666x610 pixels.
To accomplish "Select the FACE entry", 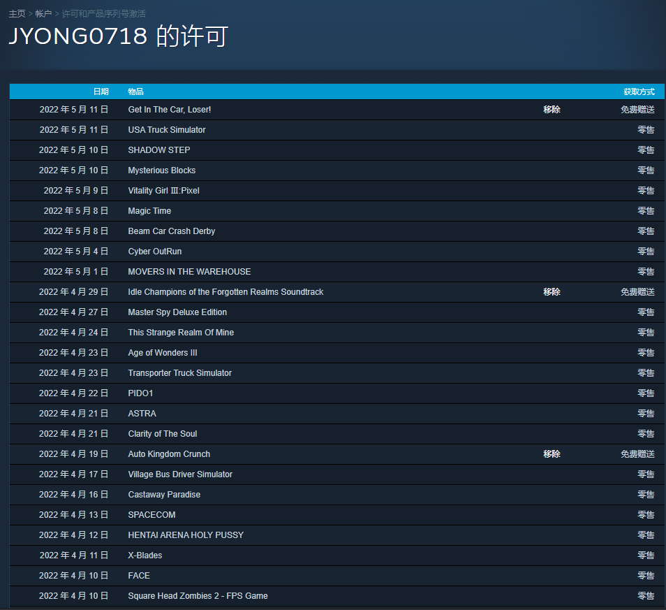I will (x=139, y=576).
